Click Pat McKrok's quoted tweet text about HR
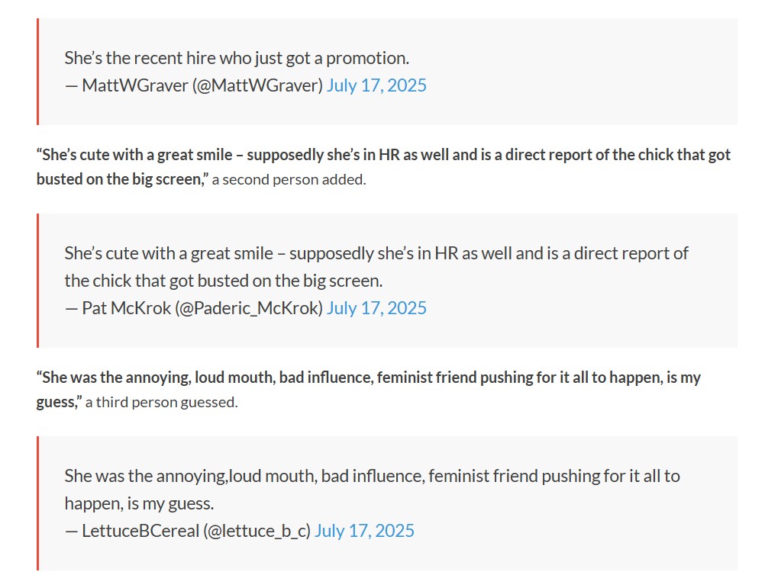Screen dimensions: 765x588 376,267
